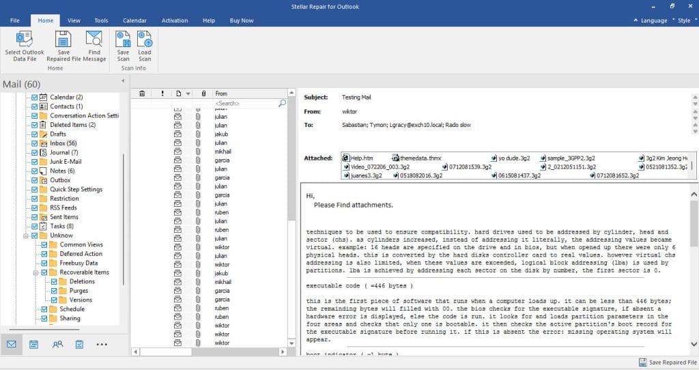This screenshot has width=699, height=370.
Task: Switch to Mail view icon in bottom bar
Action: [12, 344]
